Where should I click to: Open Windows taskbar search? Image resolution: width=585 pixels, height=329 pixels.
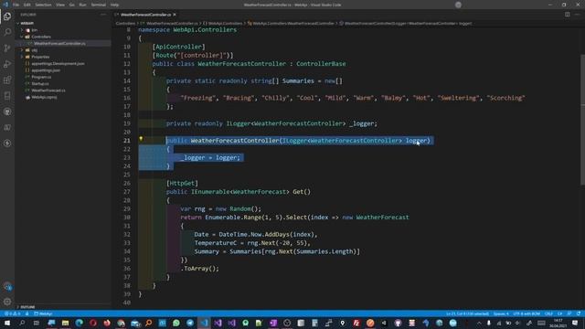(x=22, y=323)
